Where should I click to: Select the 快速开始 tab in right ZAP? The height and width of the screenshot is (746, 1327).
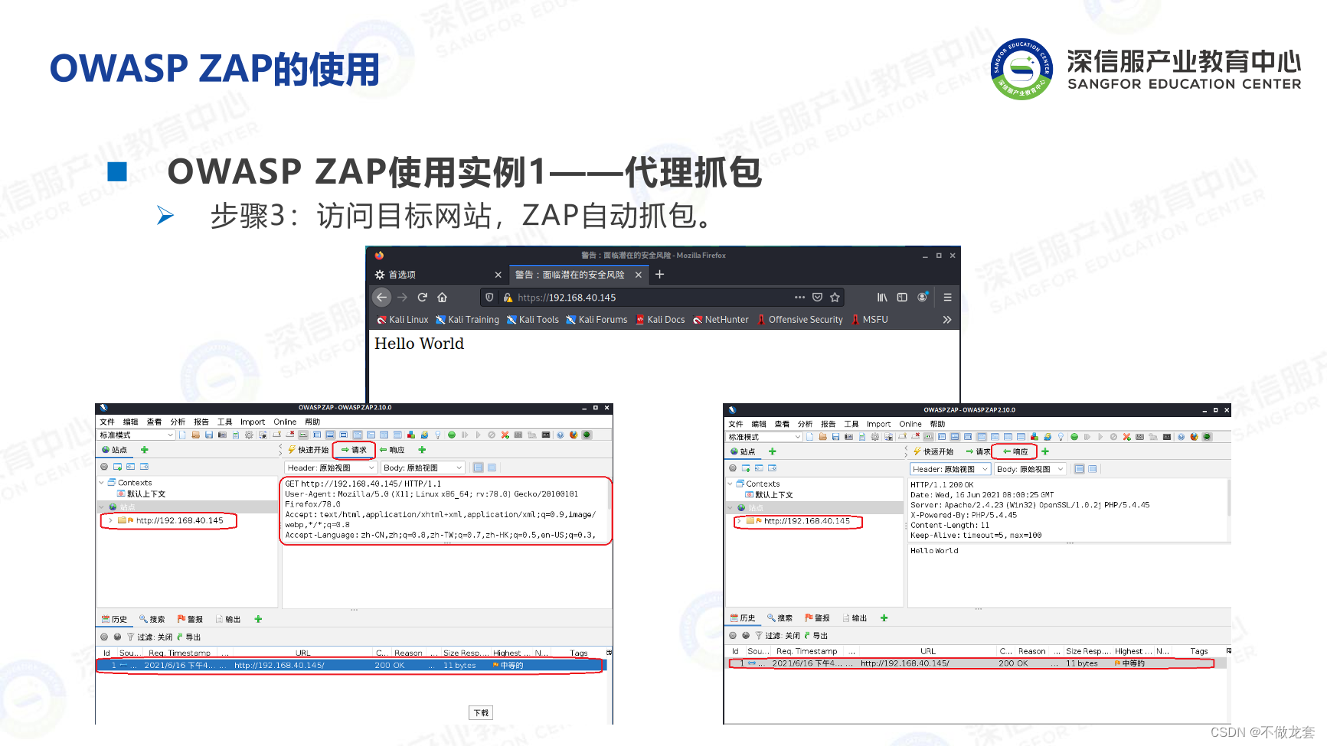(x=933, y=451)
